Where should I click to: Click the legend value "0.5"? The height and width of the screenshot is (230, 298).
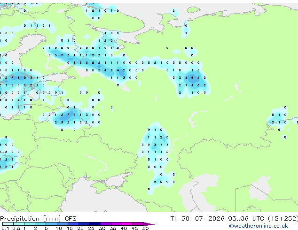[x=16, y=228]
